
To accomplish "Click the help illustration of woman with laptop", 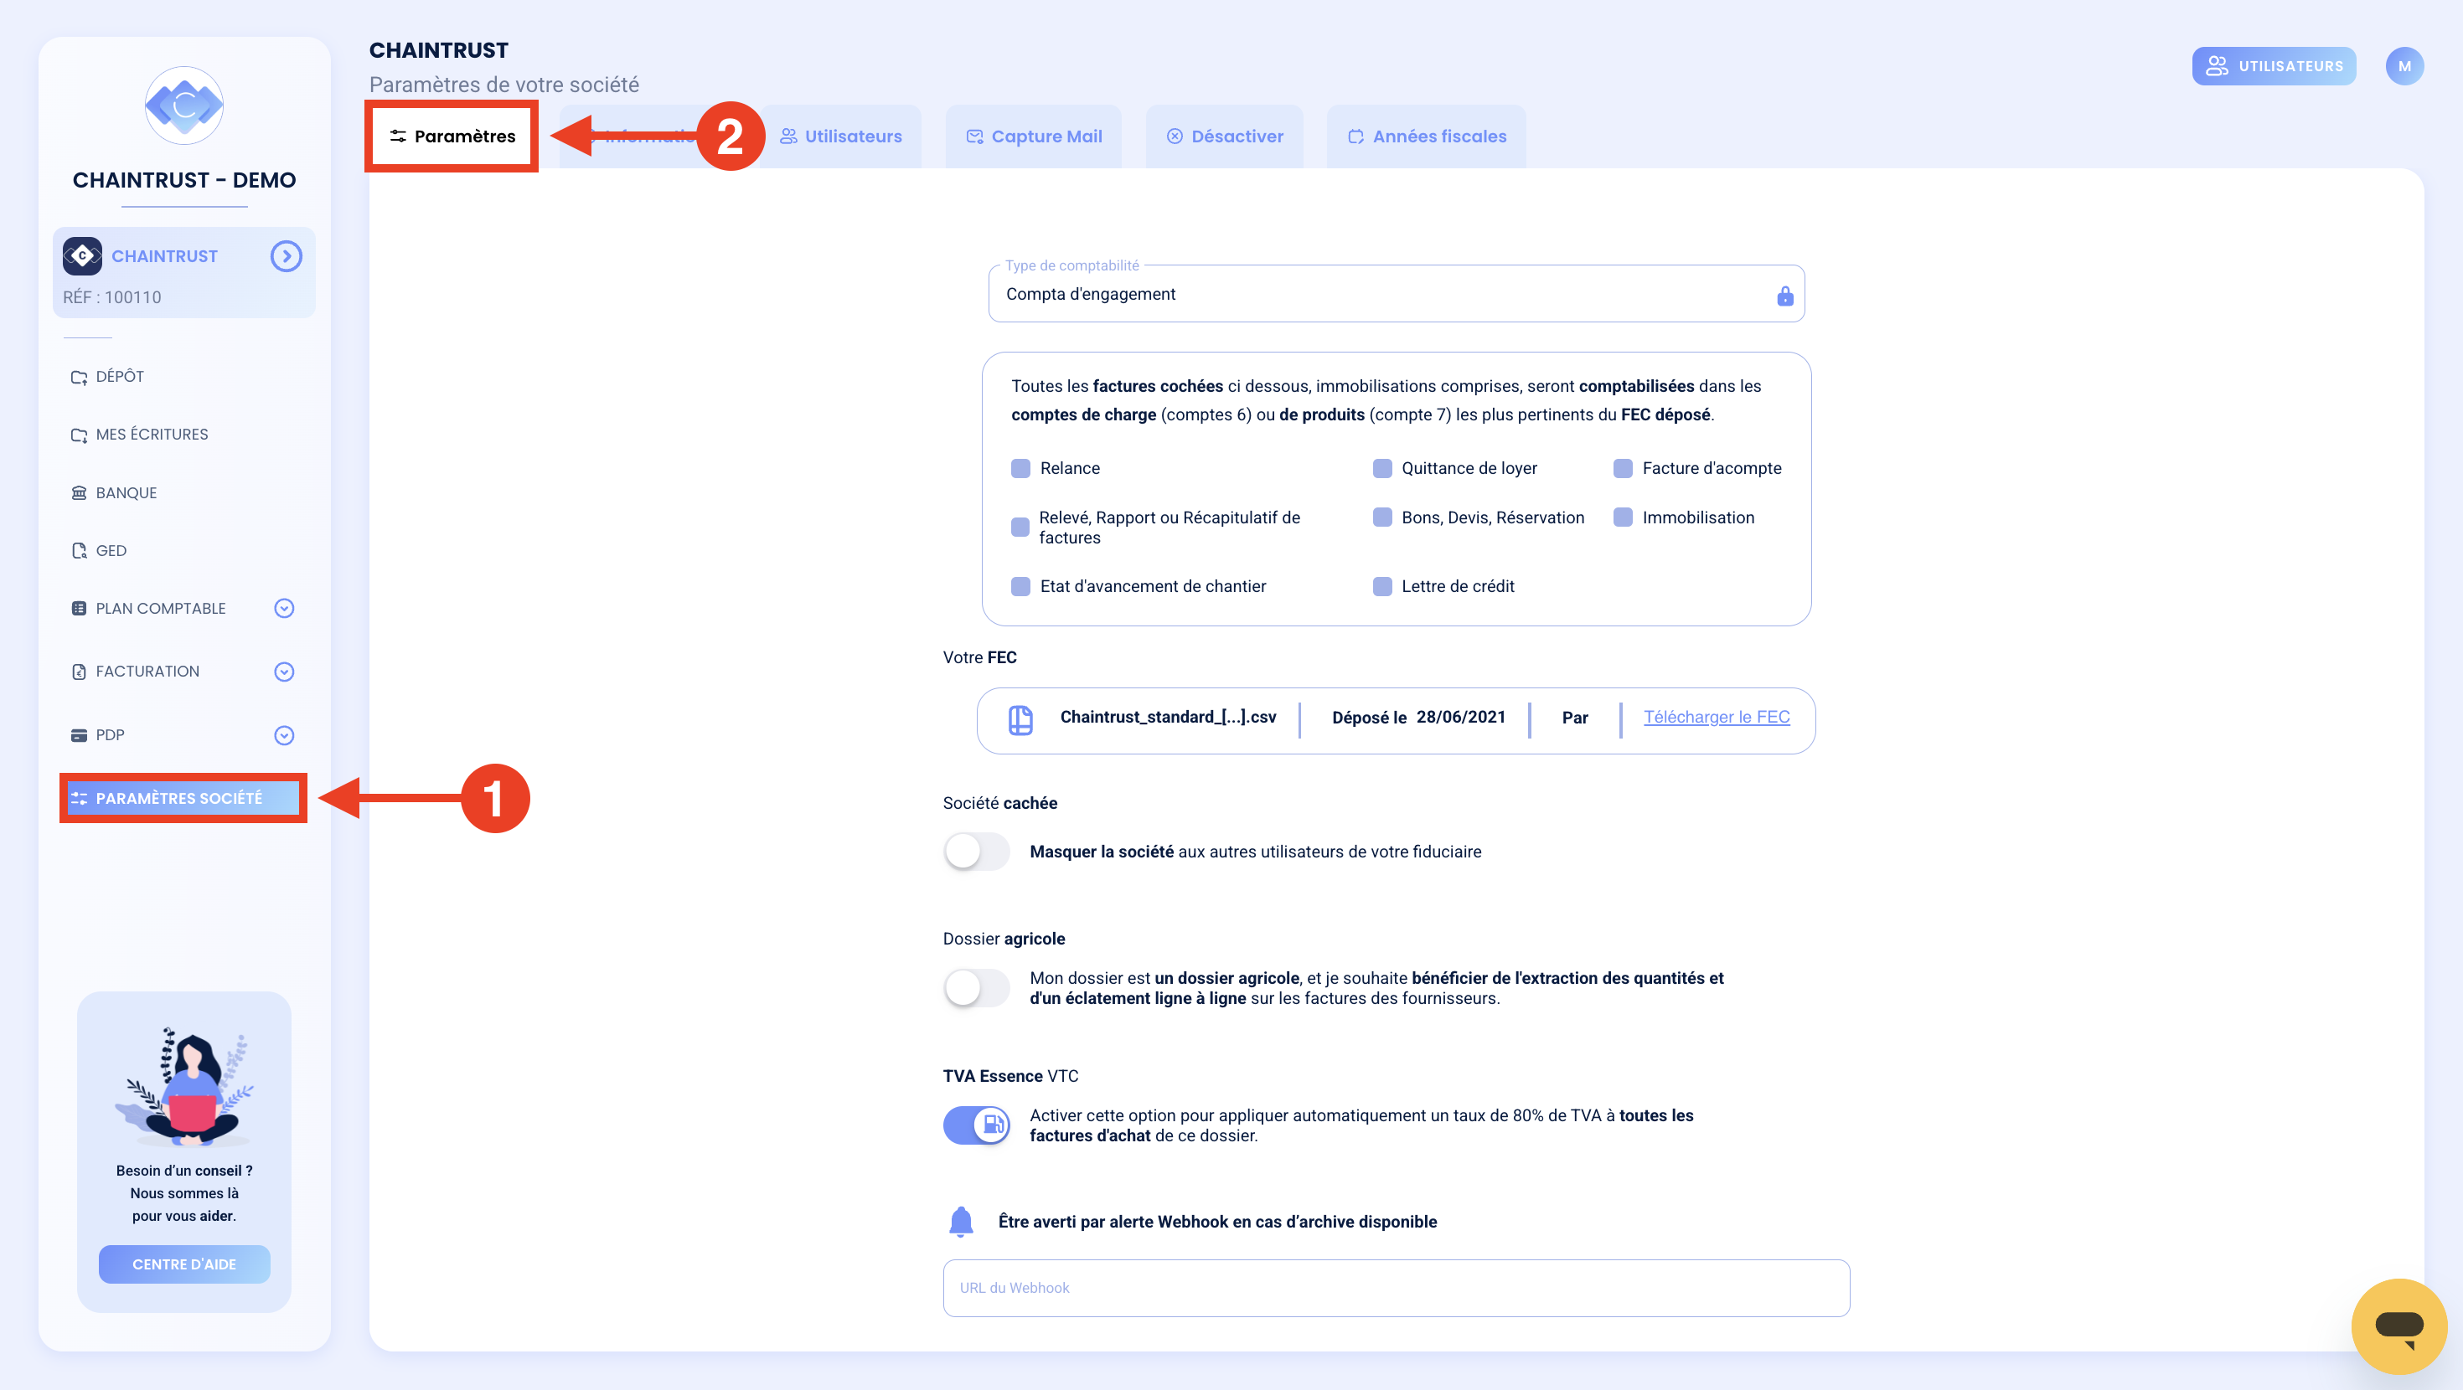I will (183, 1087).
